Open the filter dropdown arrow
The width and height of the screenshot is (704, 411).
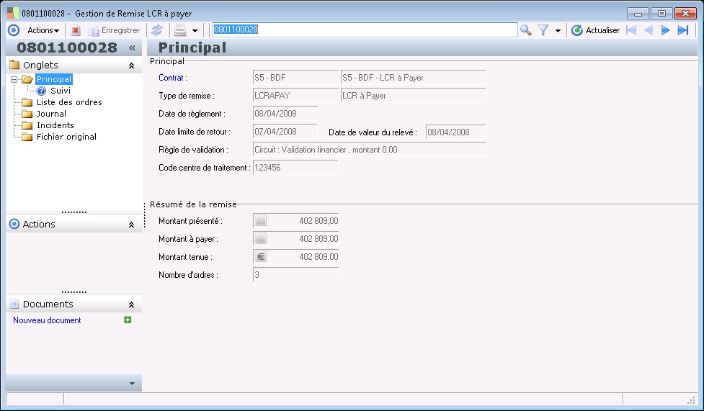pyautogui.click(x=558, y=30)
